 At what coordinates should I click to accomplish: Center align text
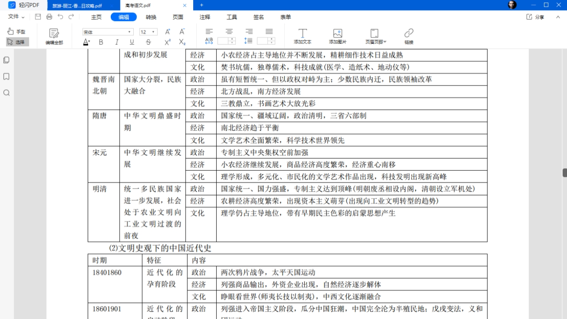[229, 31]
